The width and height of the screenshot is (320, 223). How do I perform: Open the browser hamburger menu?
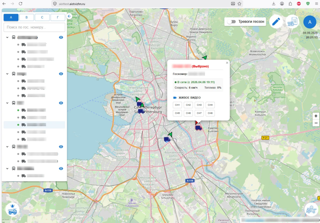pyautogui.click(x=317, y=4)
